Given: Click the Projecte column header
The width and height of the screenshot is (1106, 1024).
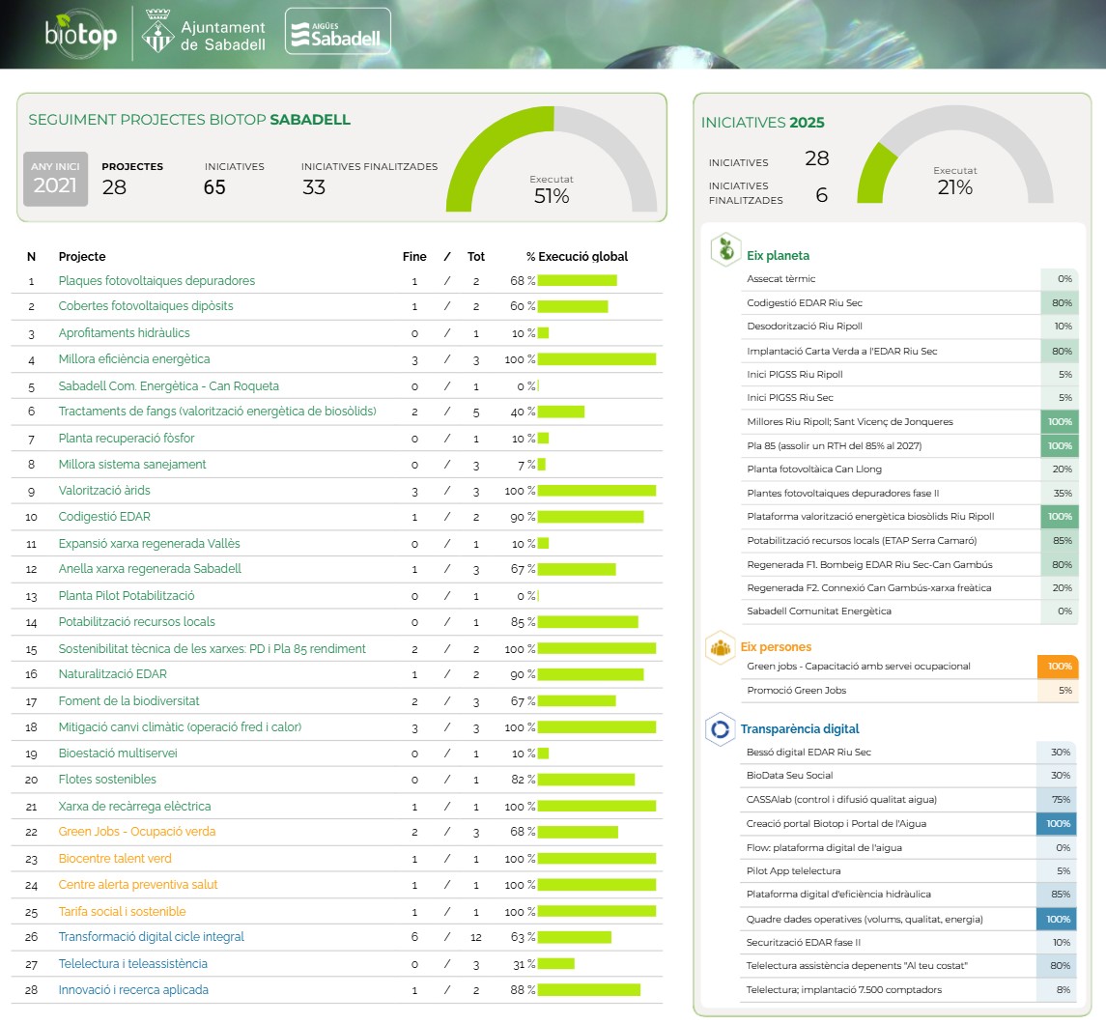Looking at the screenshot, I should point(82,257).
